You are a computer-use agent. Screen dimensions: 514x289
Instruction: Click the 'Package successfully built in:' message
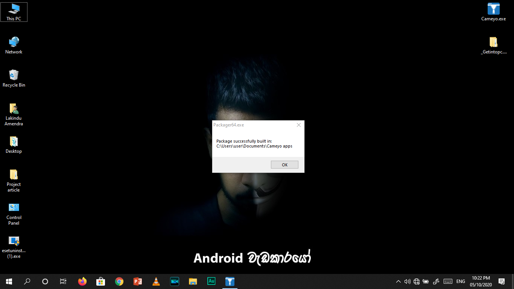(244, 141)
